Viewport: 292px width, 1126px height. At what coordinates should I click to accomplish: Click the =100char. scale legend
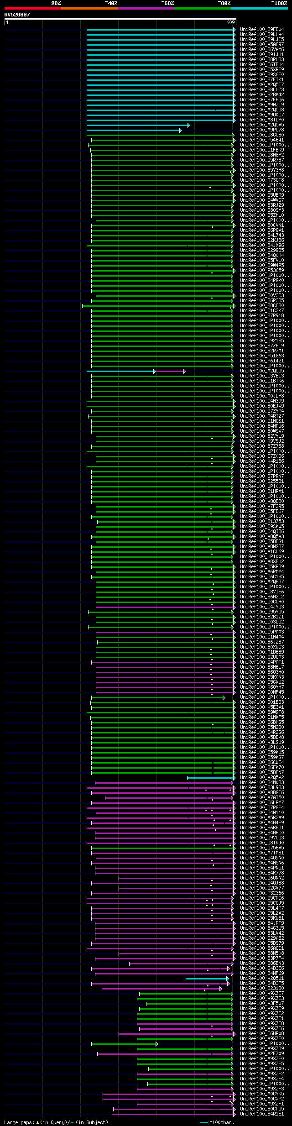(x=217, y=1122)
